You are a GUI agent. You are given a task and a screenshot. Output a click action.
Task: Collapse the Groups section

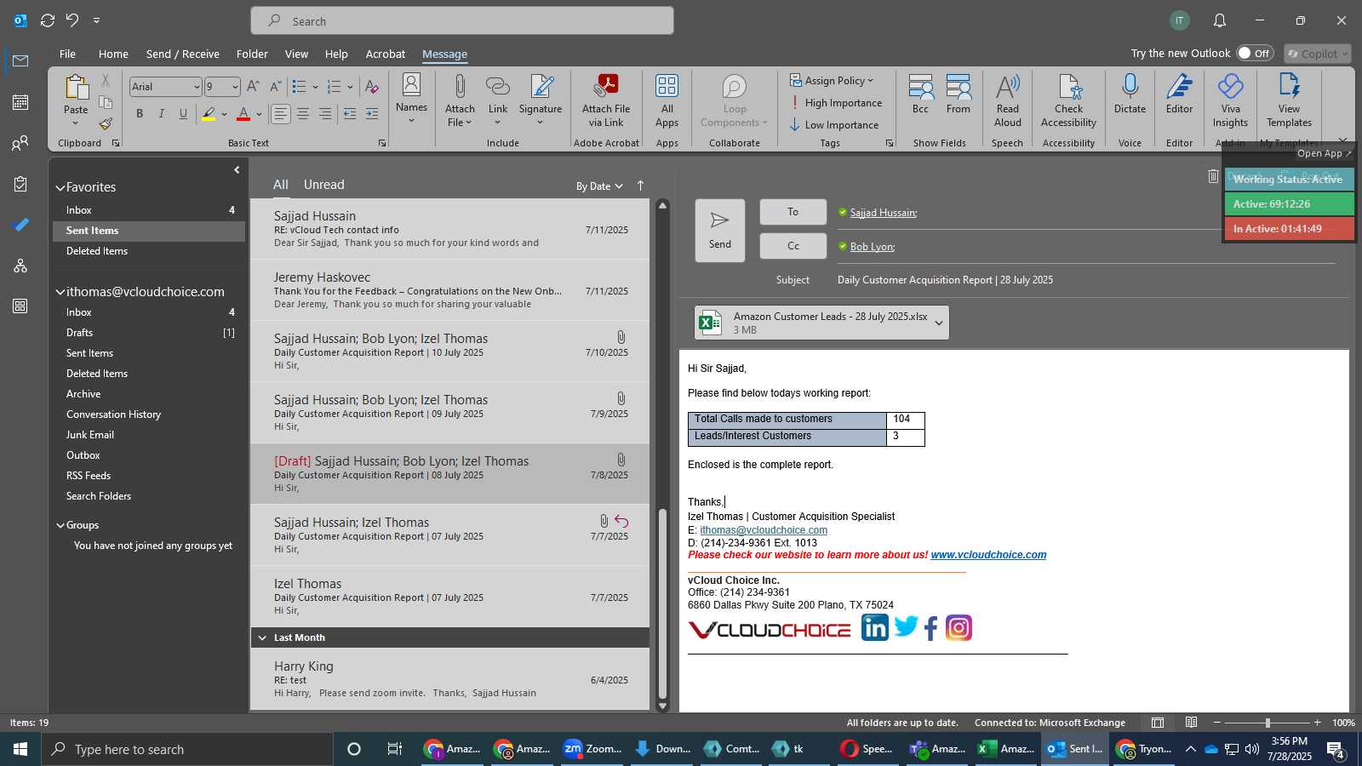point(60,525)
